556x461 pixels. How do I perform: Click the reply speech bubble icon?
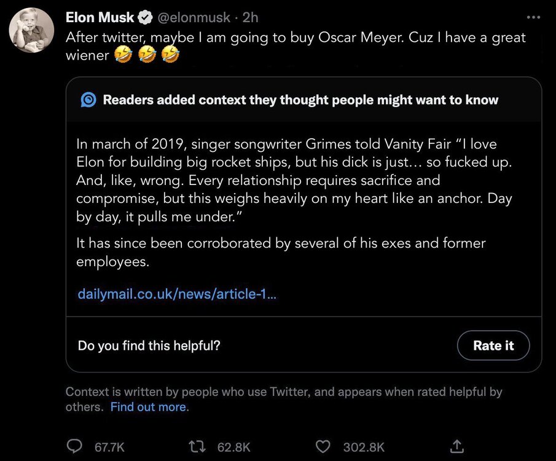coord(75,446)
